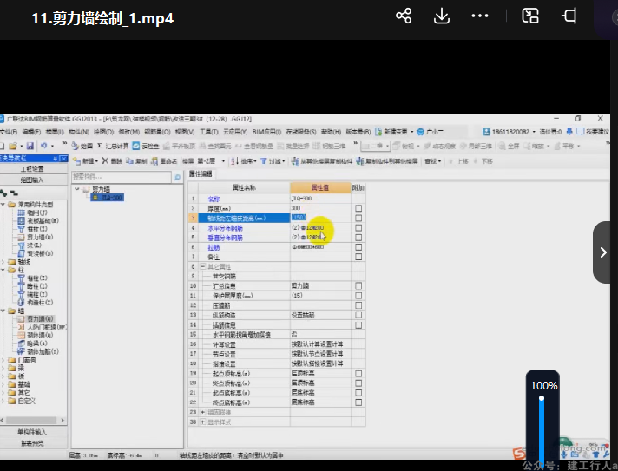Toggle the 附加 checkbox for 拉筋 row
Viewport: 618px width, 471px height.
click(x=358, y=247)
